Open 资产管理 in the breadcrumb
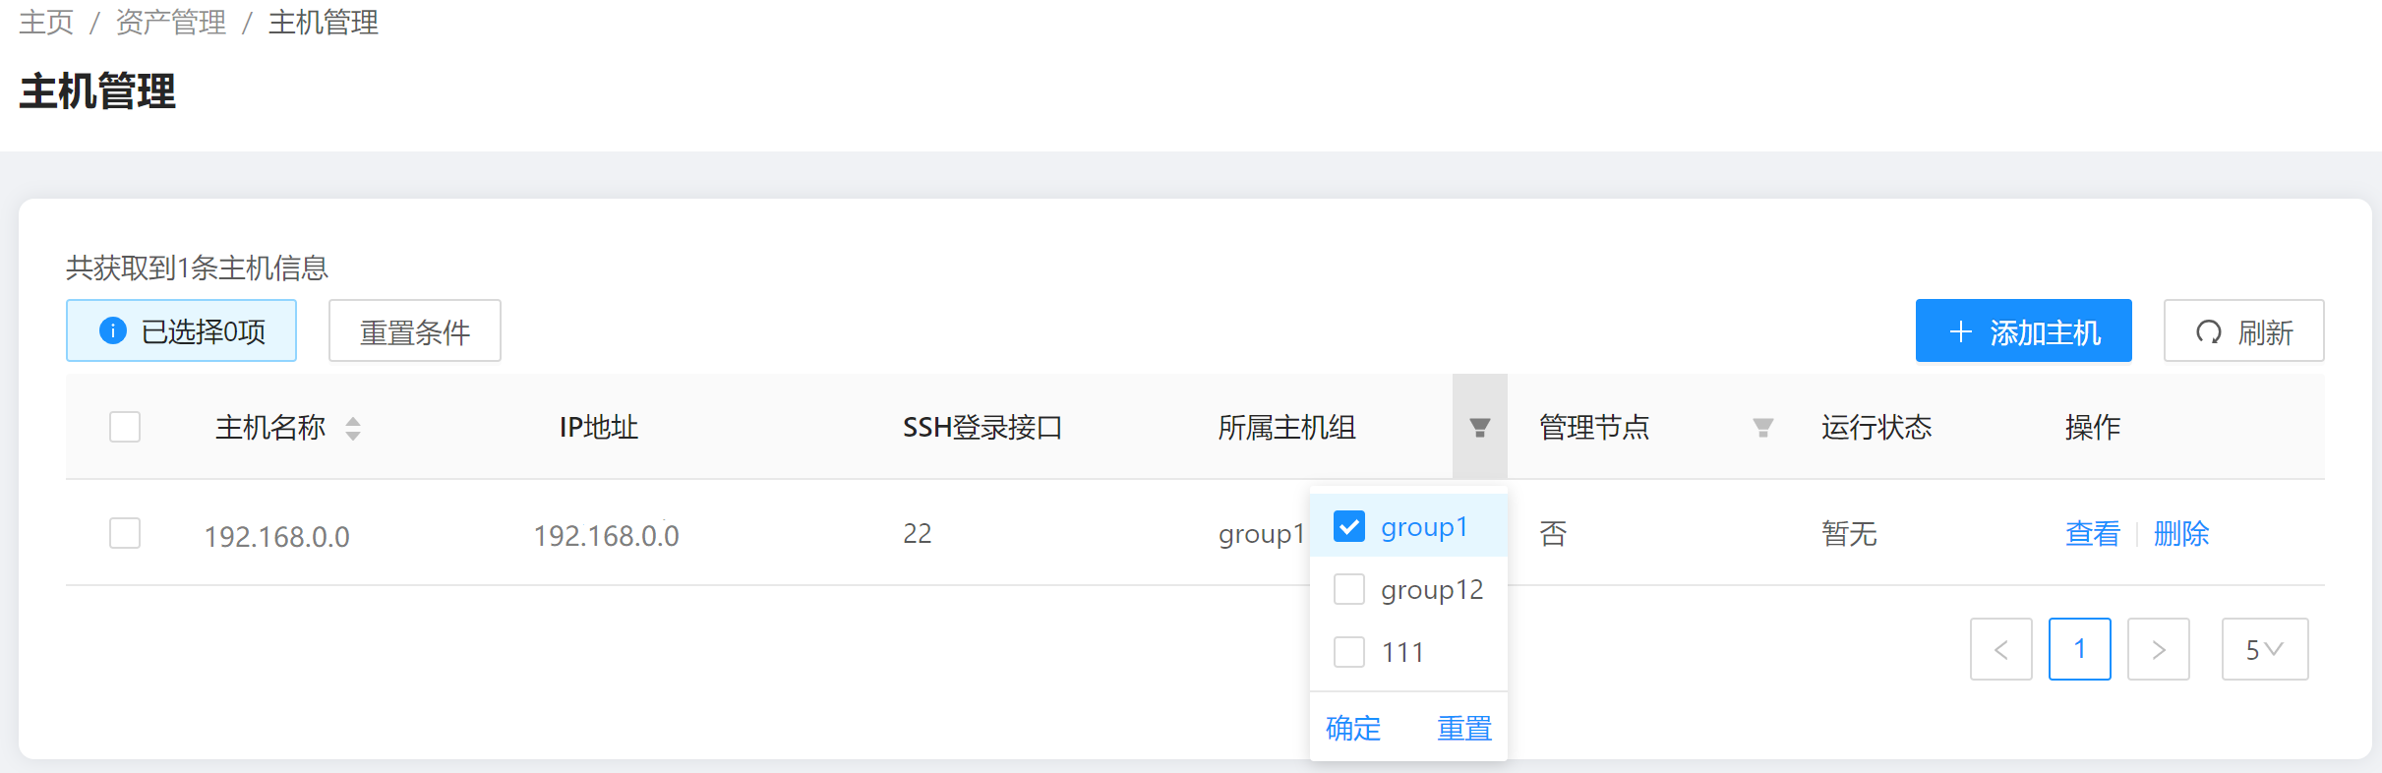Image resolution: width=2382 pixels, height=773 pixels. pyautogui.click(x=171, y=22)
